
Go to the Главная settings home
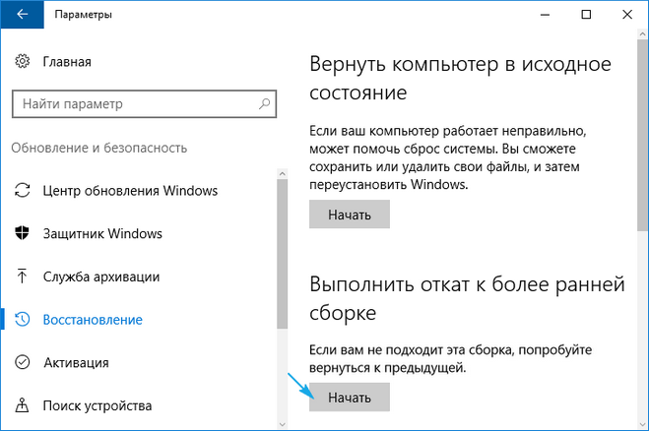click(x=67, y=62)
